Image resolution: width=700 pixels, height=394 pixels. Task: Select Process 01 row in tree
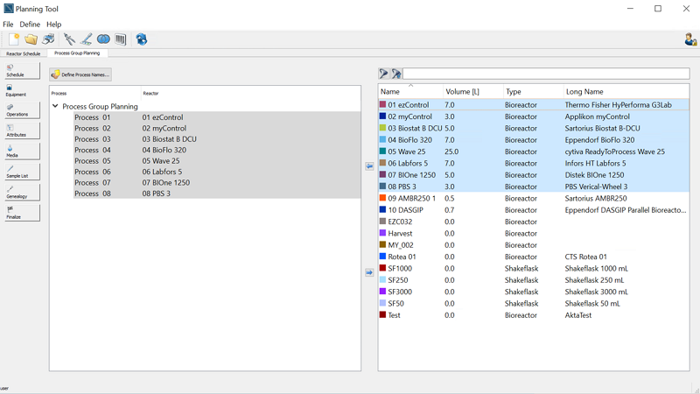coord(217,117)
